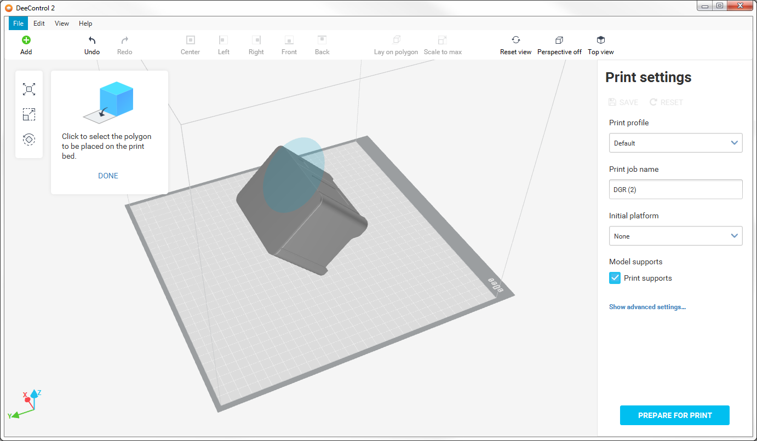Click the Reset view icon

(x=515, y=40)
